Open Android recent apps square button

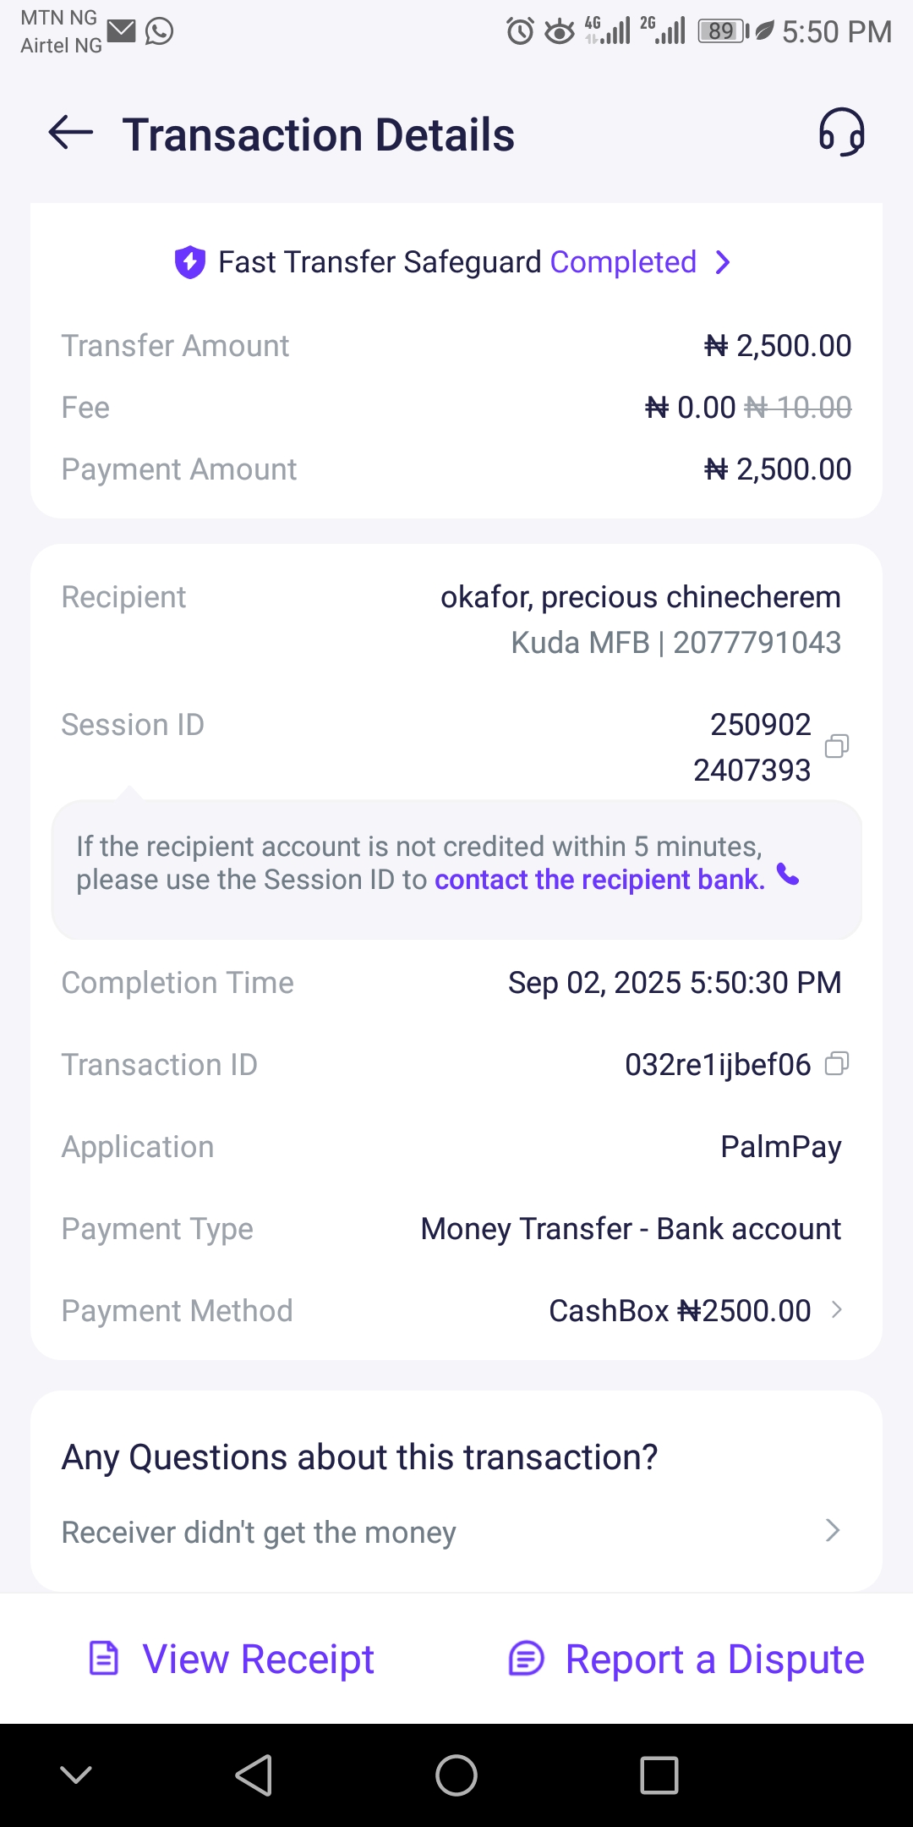pyautogui.click(x=659, y=1775)
